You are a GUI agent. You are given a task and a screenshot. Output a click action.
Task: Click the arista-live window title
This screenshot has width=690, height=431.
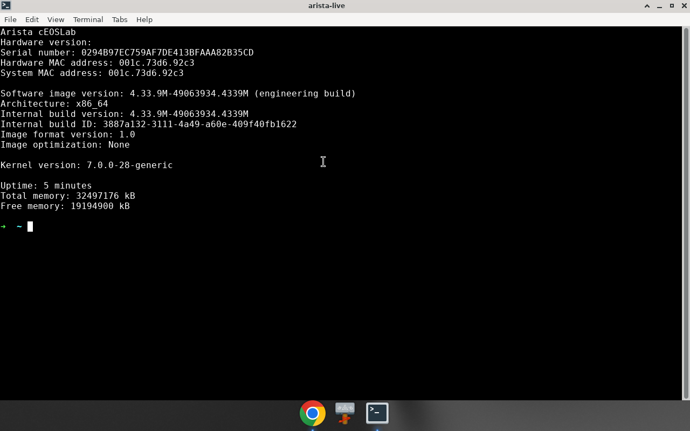[x=327, y=5]
